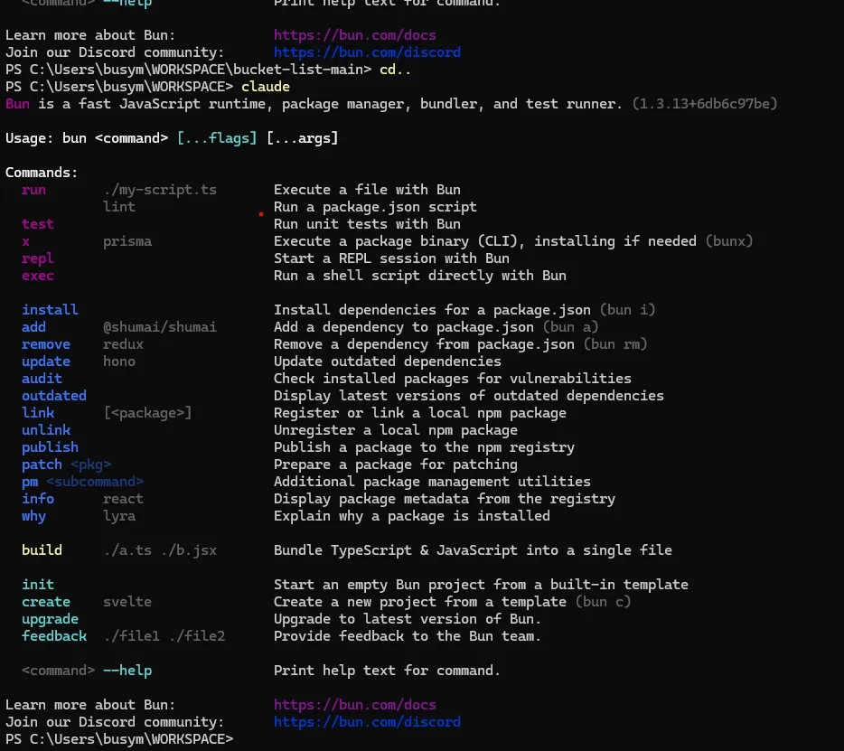
Task: Click the 'repl' command name
Action: click(x=38, y=259)
